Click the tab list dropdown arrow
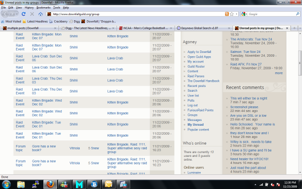302x189 pixels. coord(300,28)
